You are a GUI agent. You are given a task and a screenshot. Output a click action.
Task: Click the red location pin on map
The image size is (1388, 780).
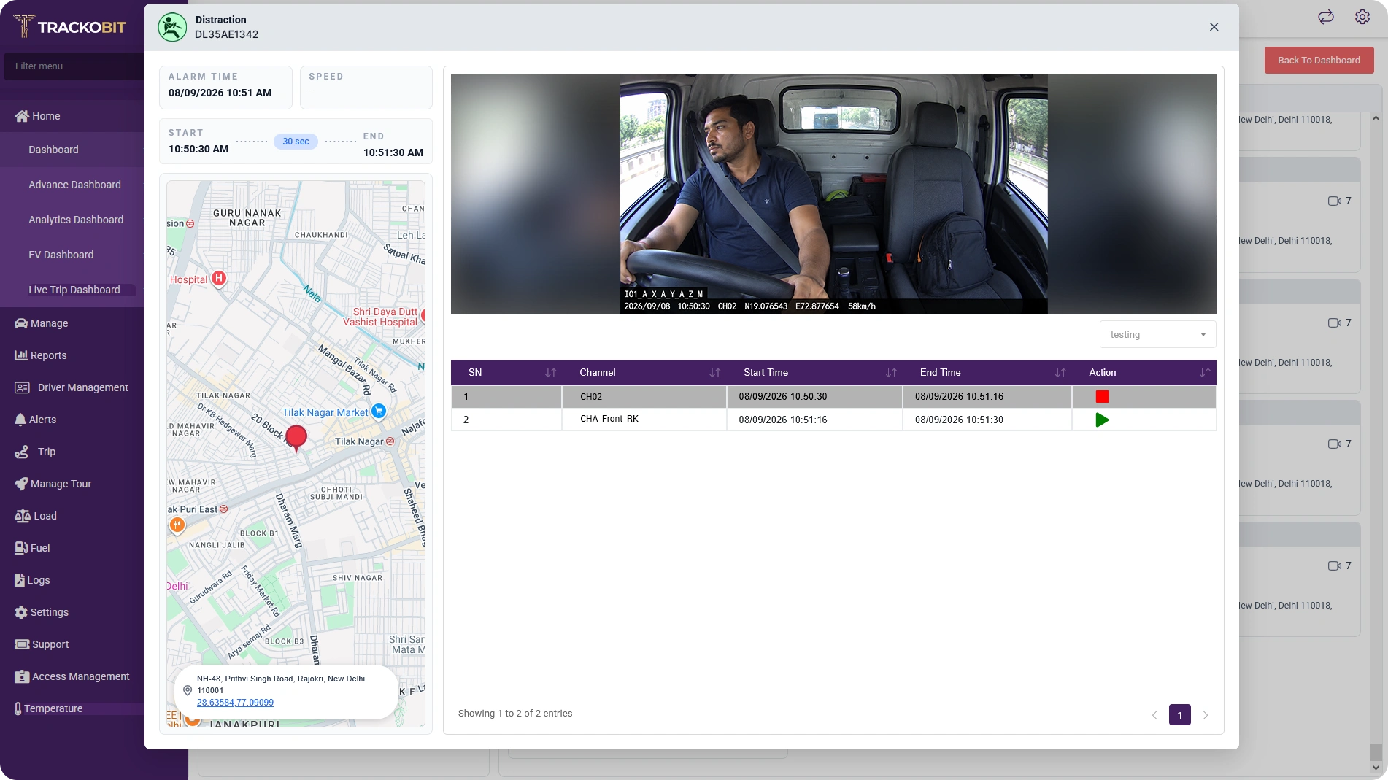point(296,438)
